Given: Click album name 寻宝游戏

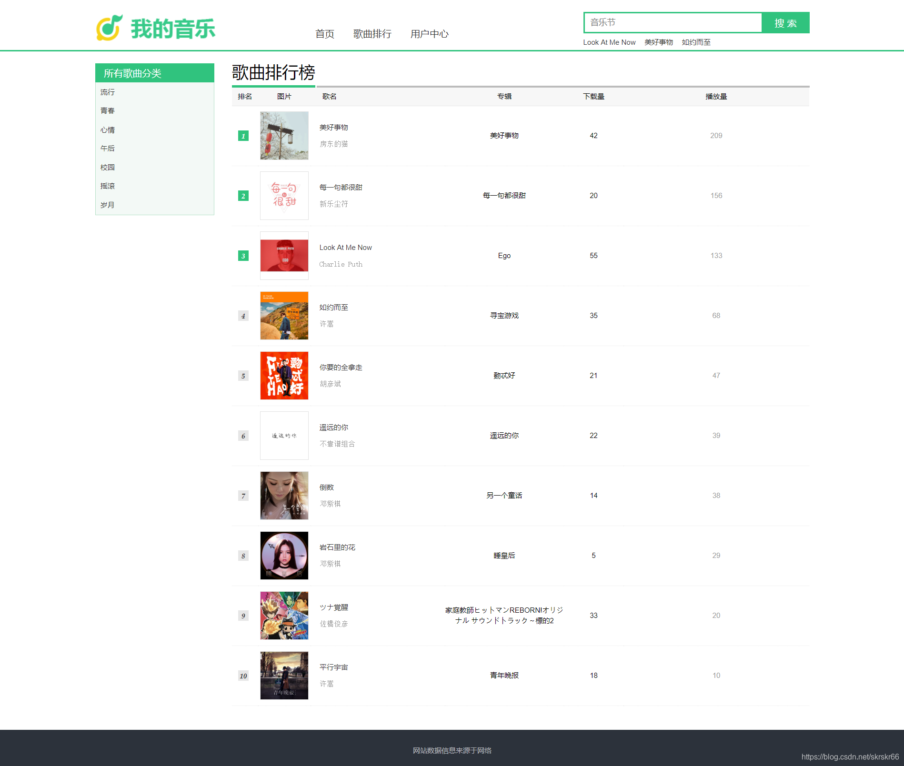Looking at the screenshot, I should pos(504,316).
